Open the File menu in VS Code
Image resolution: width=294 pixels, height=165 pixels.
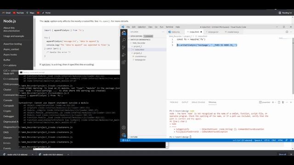click(x=128, y=27)
